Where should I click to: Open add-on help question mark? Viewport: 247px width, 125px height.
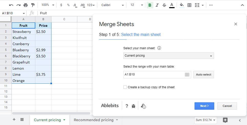tap(127, 106)
